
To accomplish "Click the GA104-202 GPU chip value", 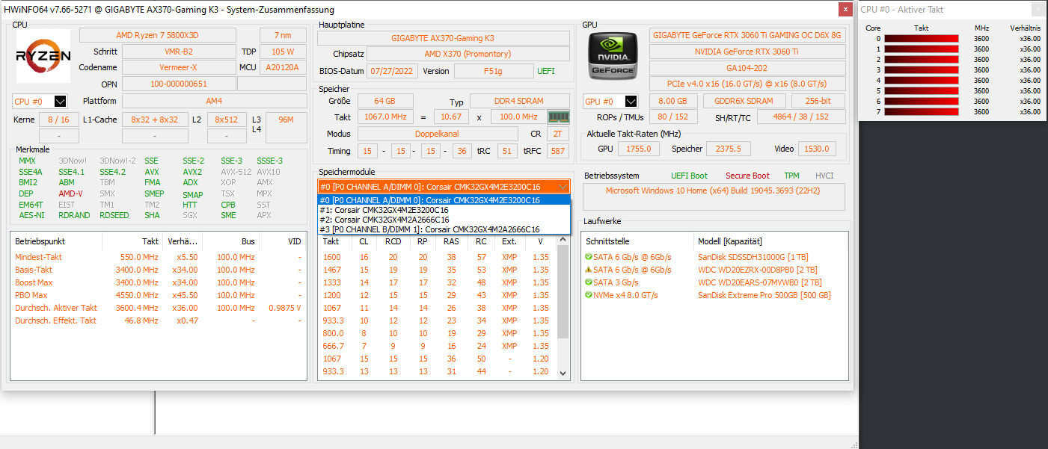I will (747, 67).
